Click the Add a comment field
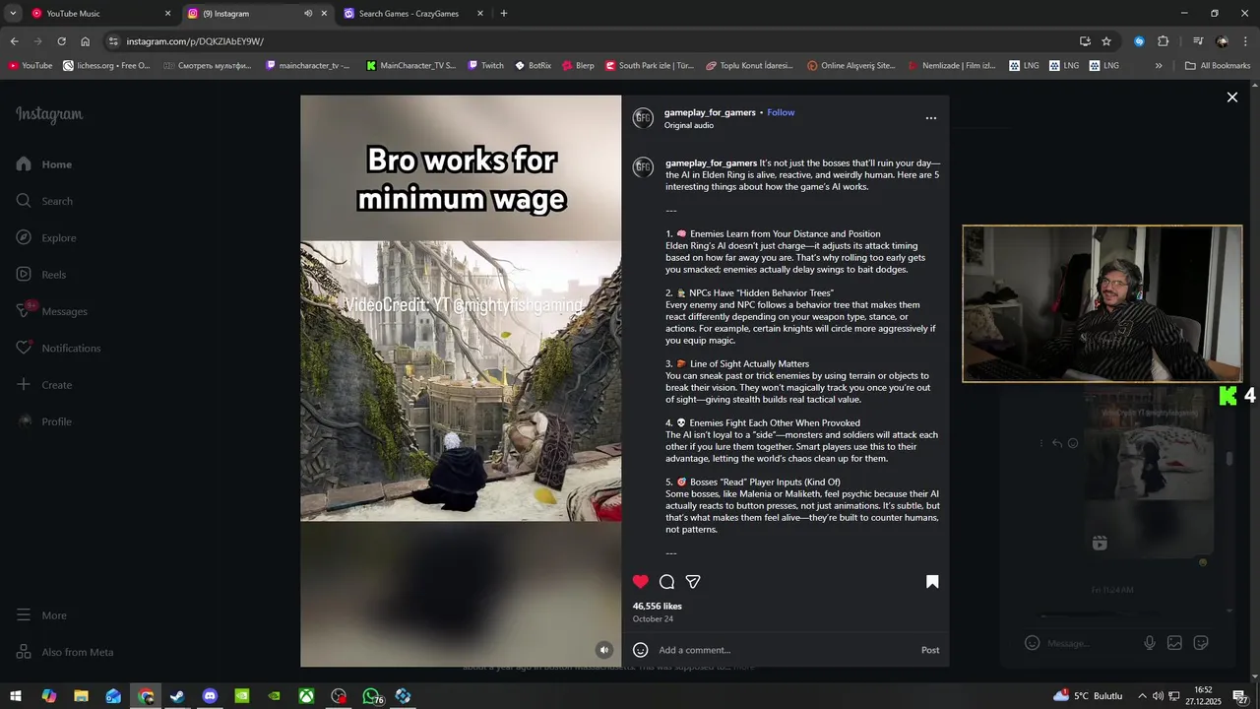1260x709 pixels. [786, 650]
